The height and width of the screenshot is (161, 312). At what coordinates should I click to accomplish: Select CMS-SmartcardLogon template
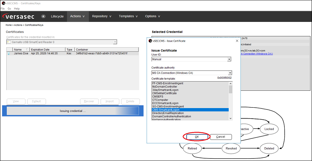click(x=190, y=110)
